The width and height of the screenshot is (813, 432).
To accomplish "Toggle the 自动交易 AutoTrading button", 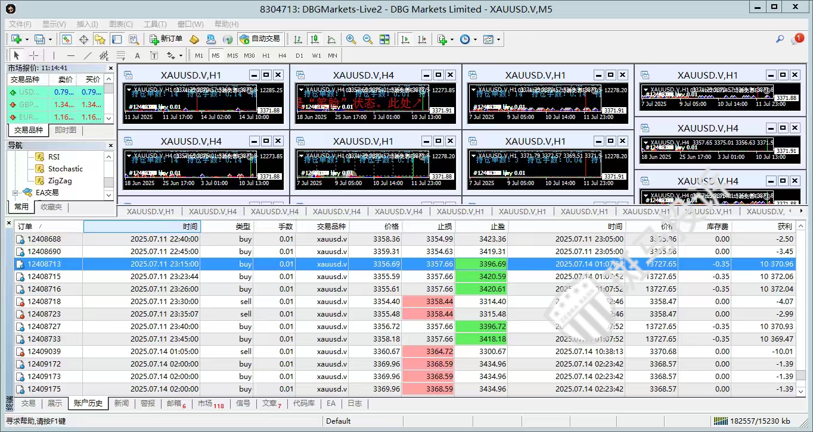I will (260, 39).
